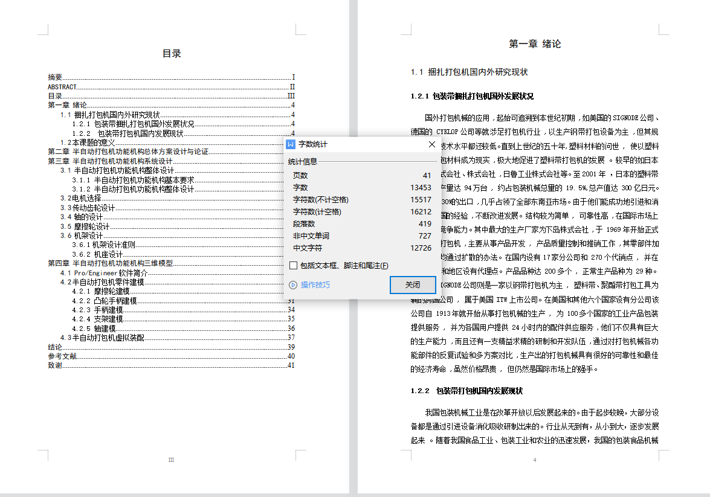Screen dimensions: 710x497
Task: Open the 操作技巧 tips link text
Action: pos(315,285)
